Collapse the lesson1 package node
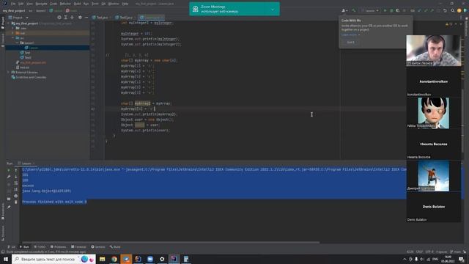 (x=17, y=43)
